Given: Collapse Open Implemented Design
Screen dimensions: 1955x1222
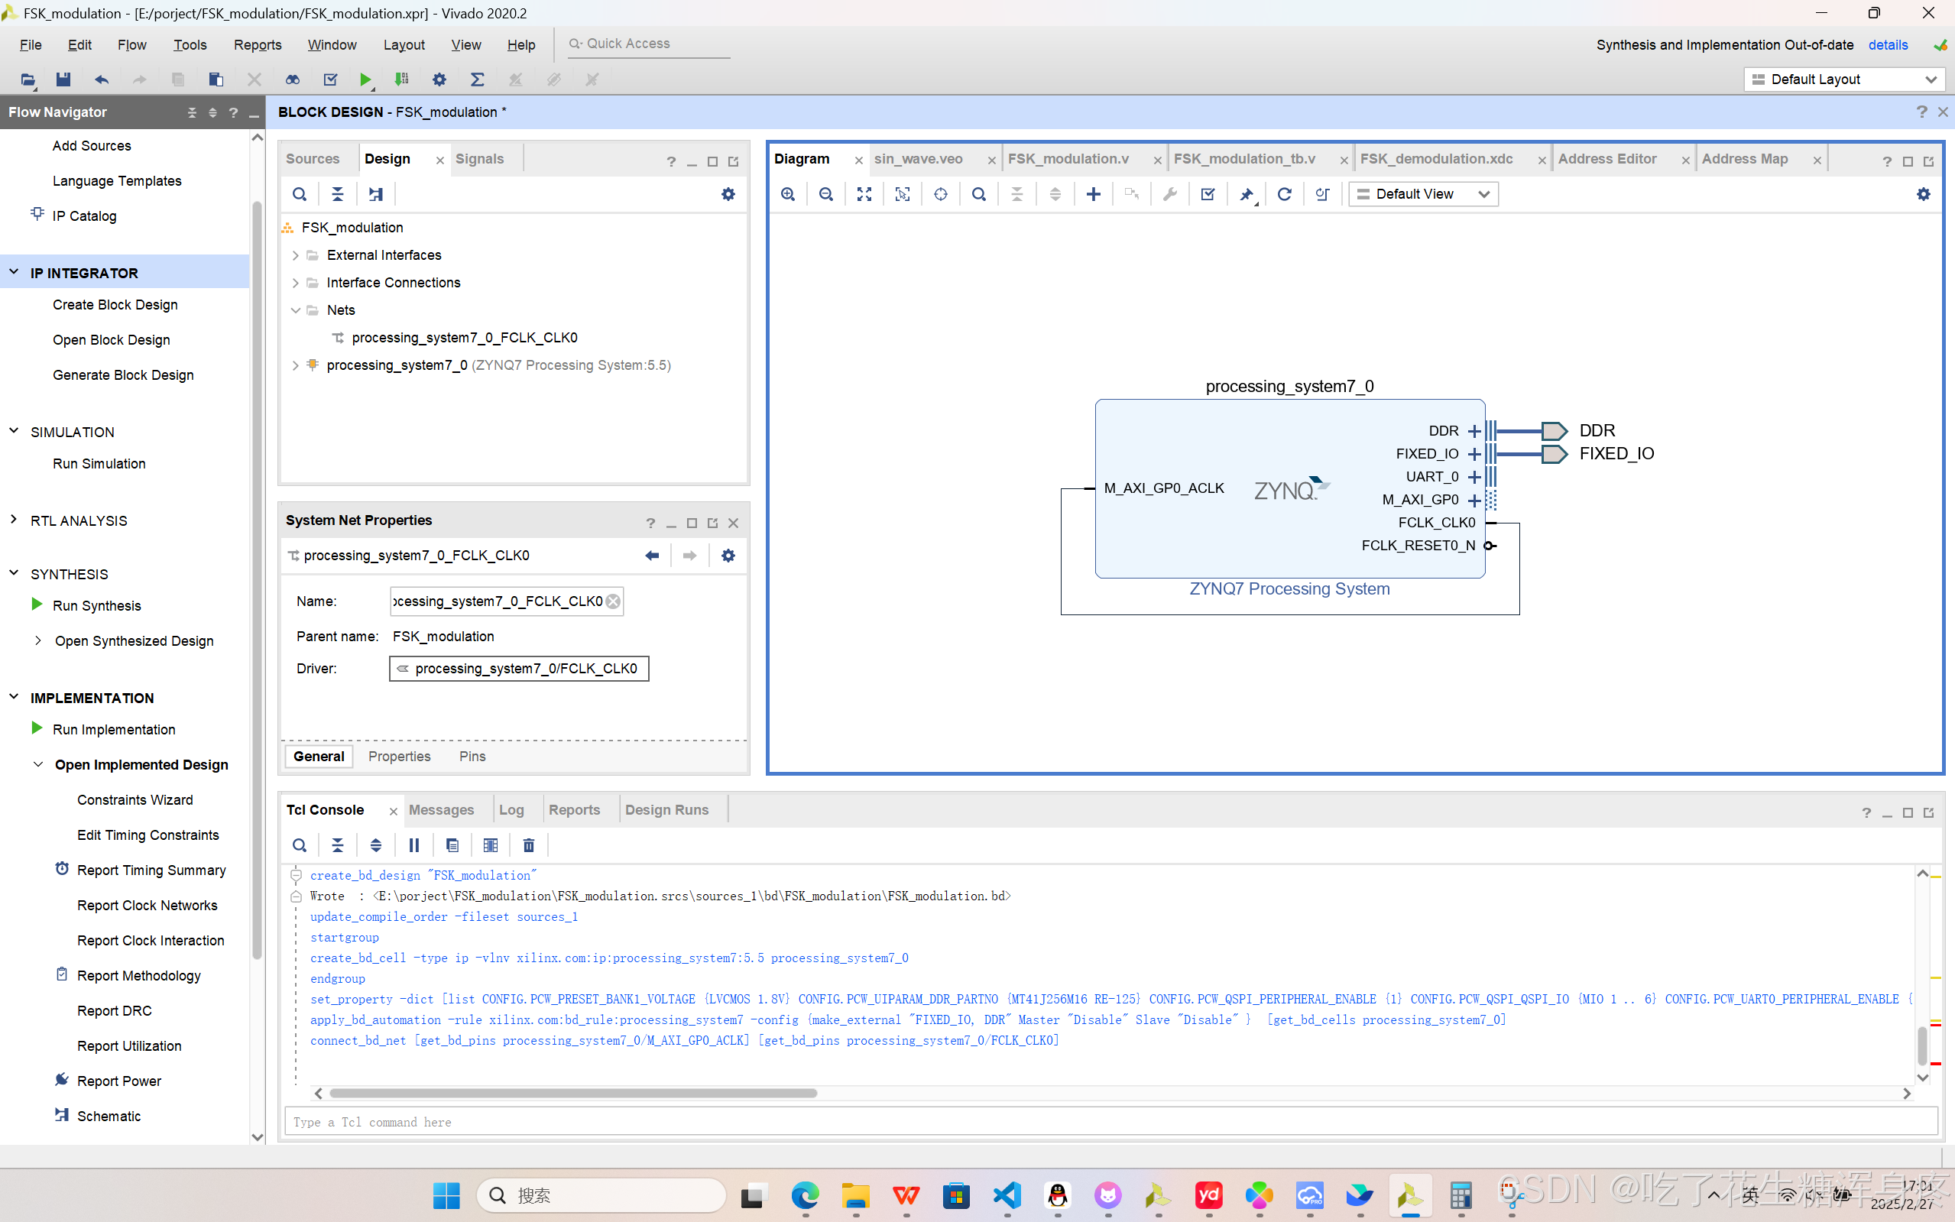Looking at the screenshot, I should 38,764.
